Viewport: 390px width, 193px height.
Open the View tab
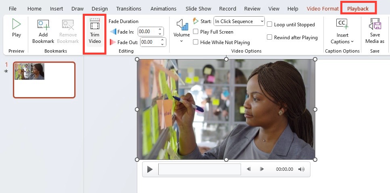[x=274, y=9]
